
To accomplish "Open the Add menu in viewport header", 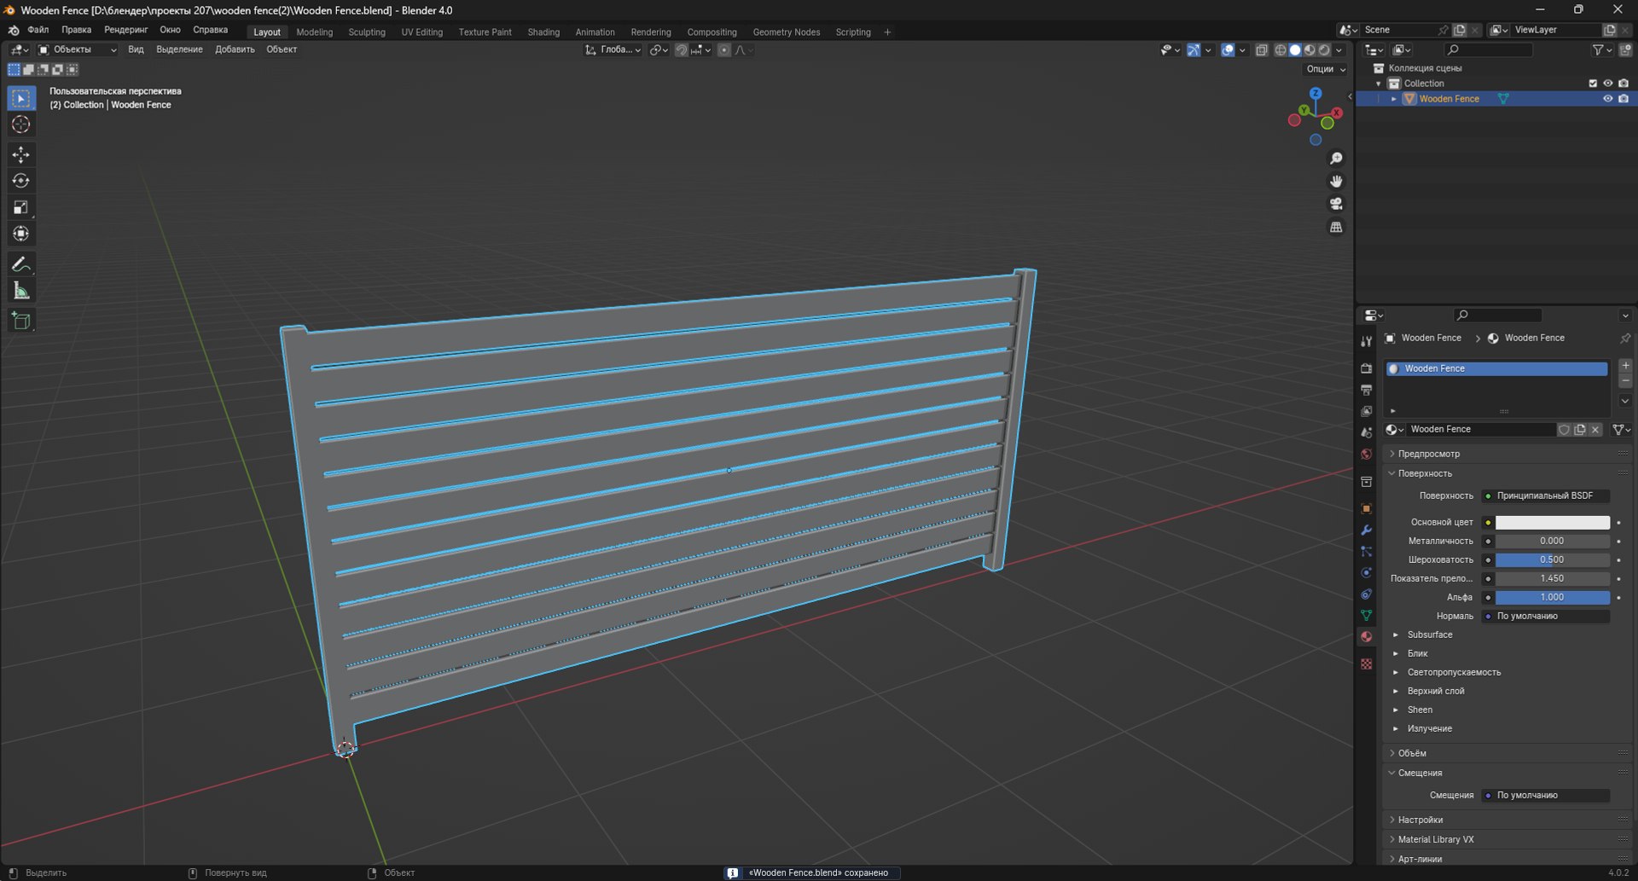I will click(235, 49).
